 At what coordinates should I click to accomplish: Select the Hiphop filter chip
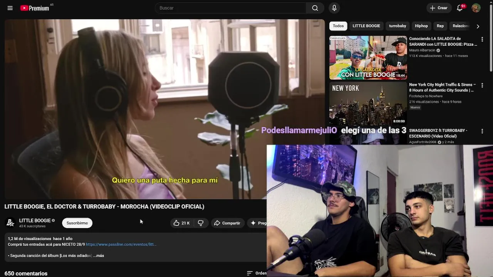(421, 26)
